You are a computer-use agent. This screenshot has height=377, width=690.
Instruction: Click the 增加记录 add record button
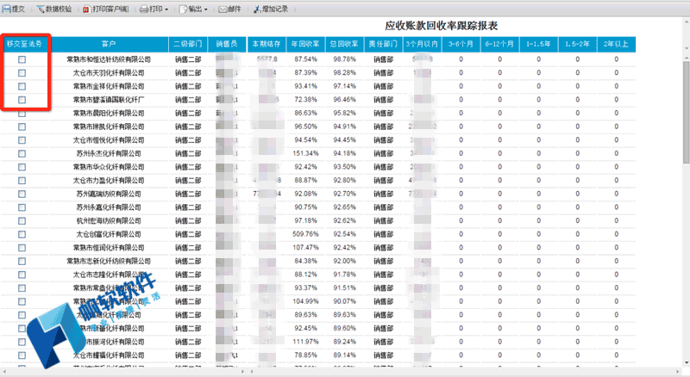click(271, 9)
